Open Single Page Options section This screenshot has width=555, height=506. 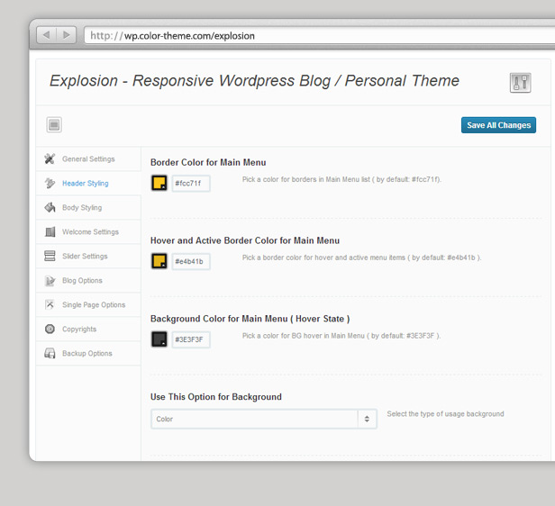point(88,305)
